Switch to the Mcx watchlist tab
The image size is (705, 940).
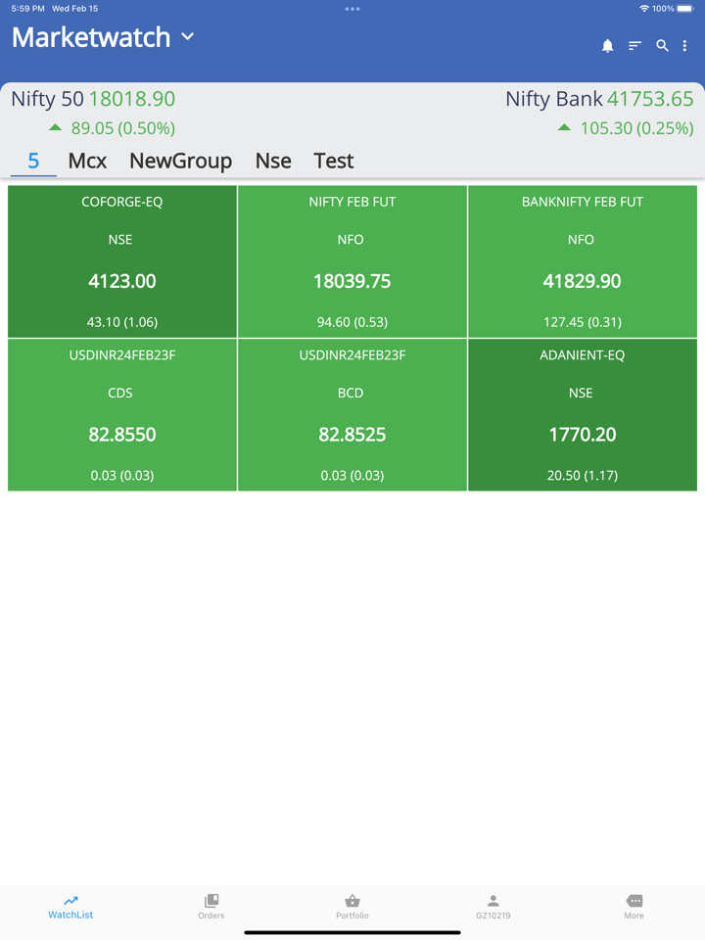tap(87, 161)
